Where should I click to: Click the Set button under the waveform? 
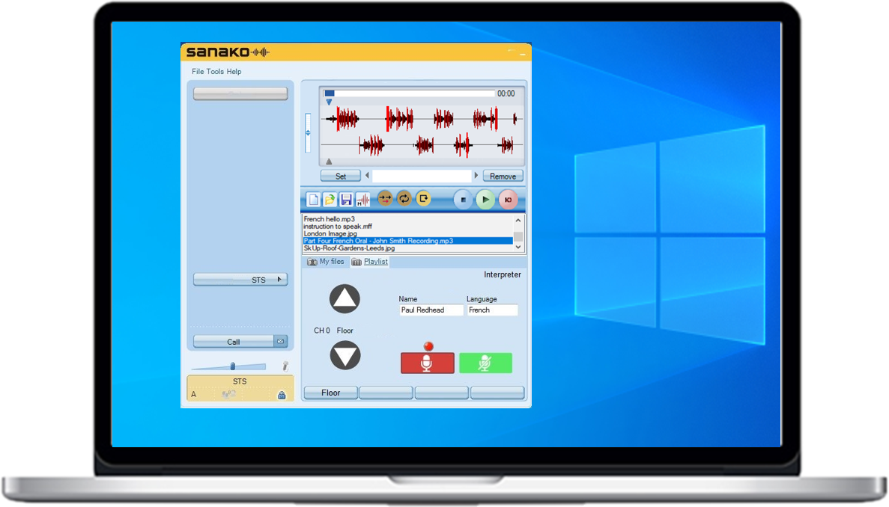click(x=341, y=176)
